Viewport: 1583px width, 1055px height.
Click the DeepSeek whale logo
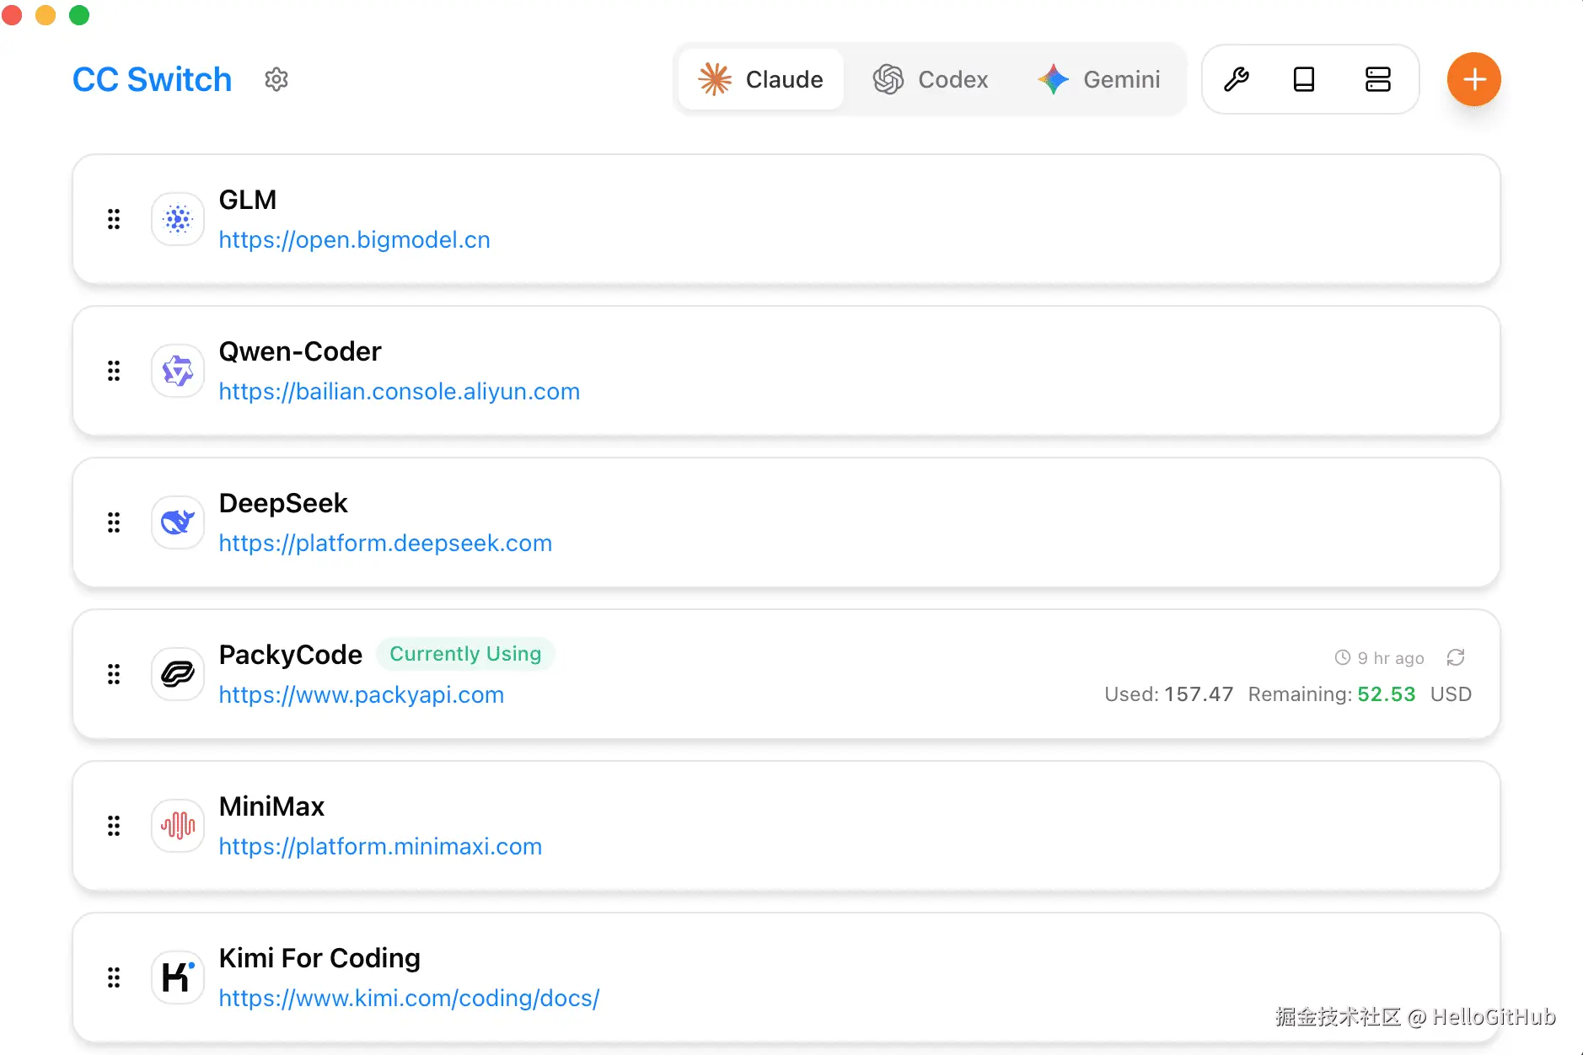point(178,522)
